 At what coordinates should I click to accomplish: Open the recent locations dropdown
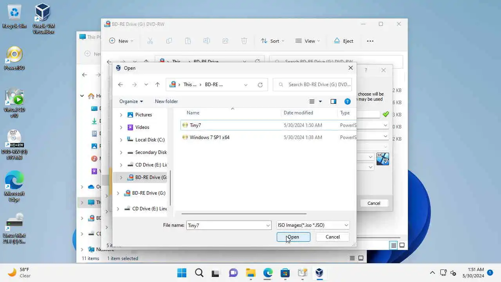(x=146, y=85)
